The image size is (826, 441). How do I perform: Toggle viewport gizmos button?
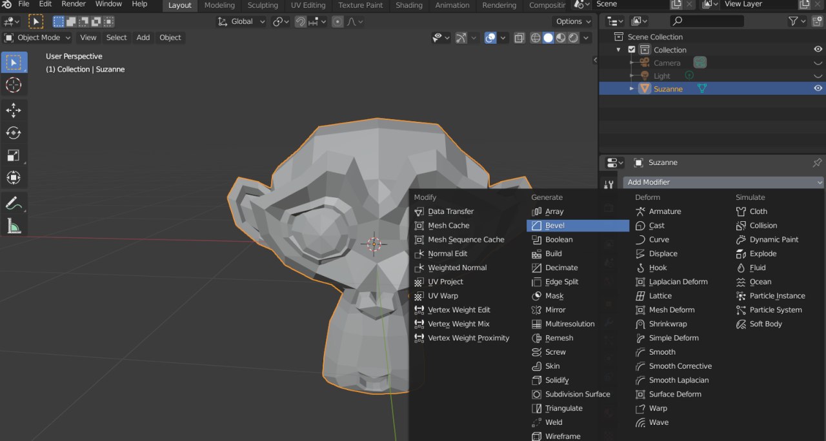pyautogui.click(x=461, y=38)
